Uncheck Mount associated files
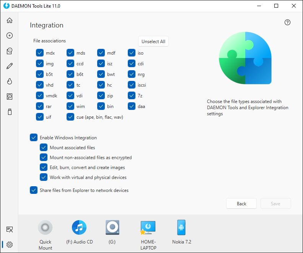 (44, 147)
